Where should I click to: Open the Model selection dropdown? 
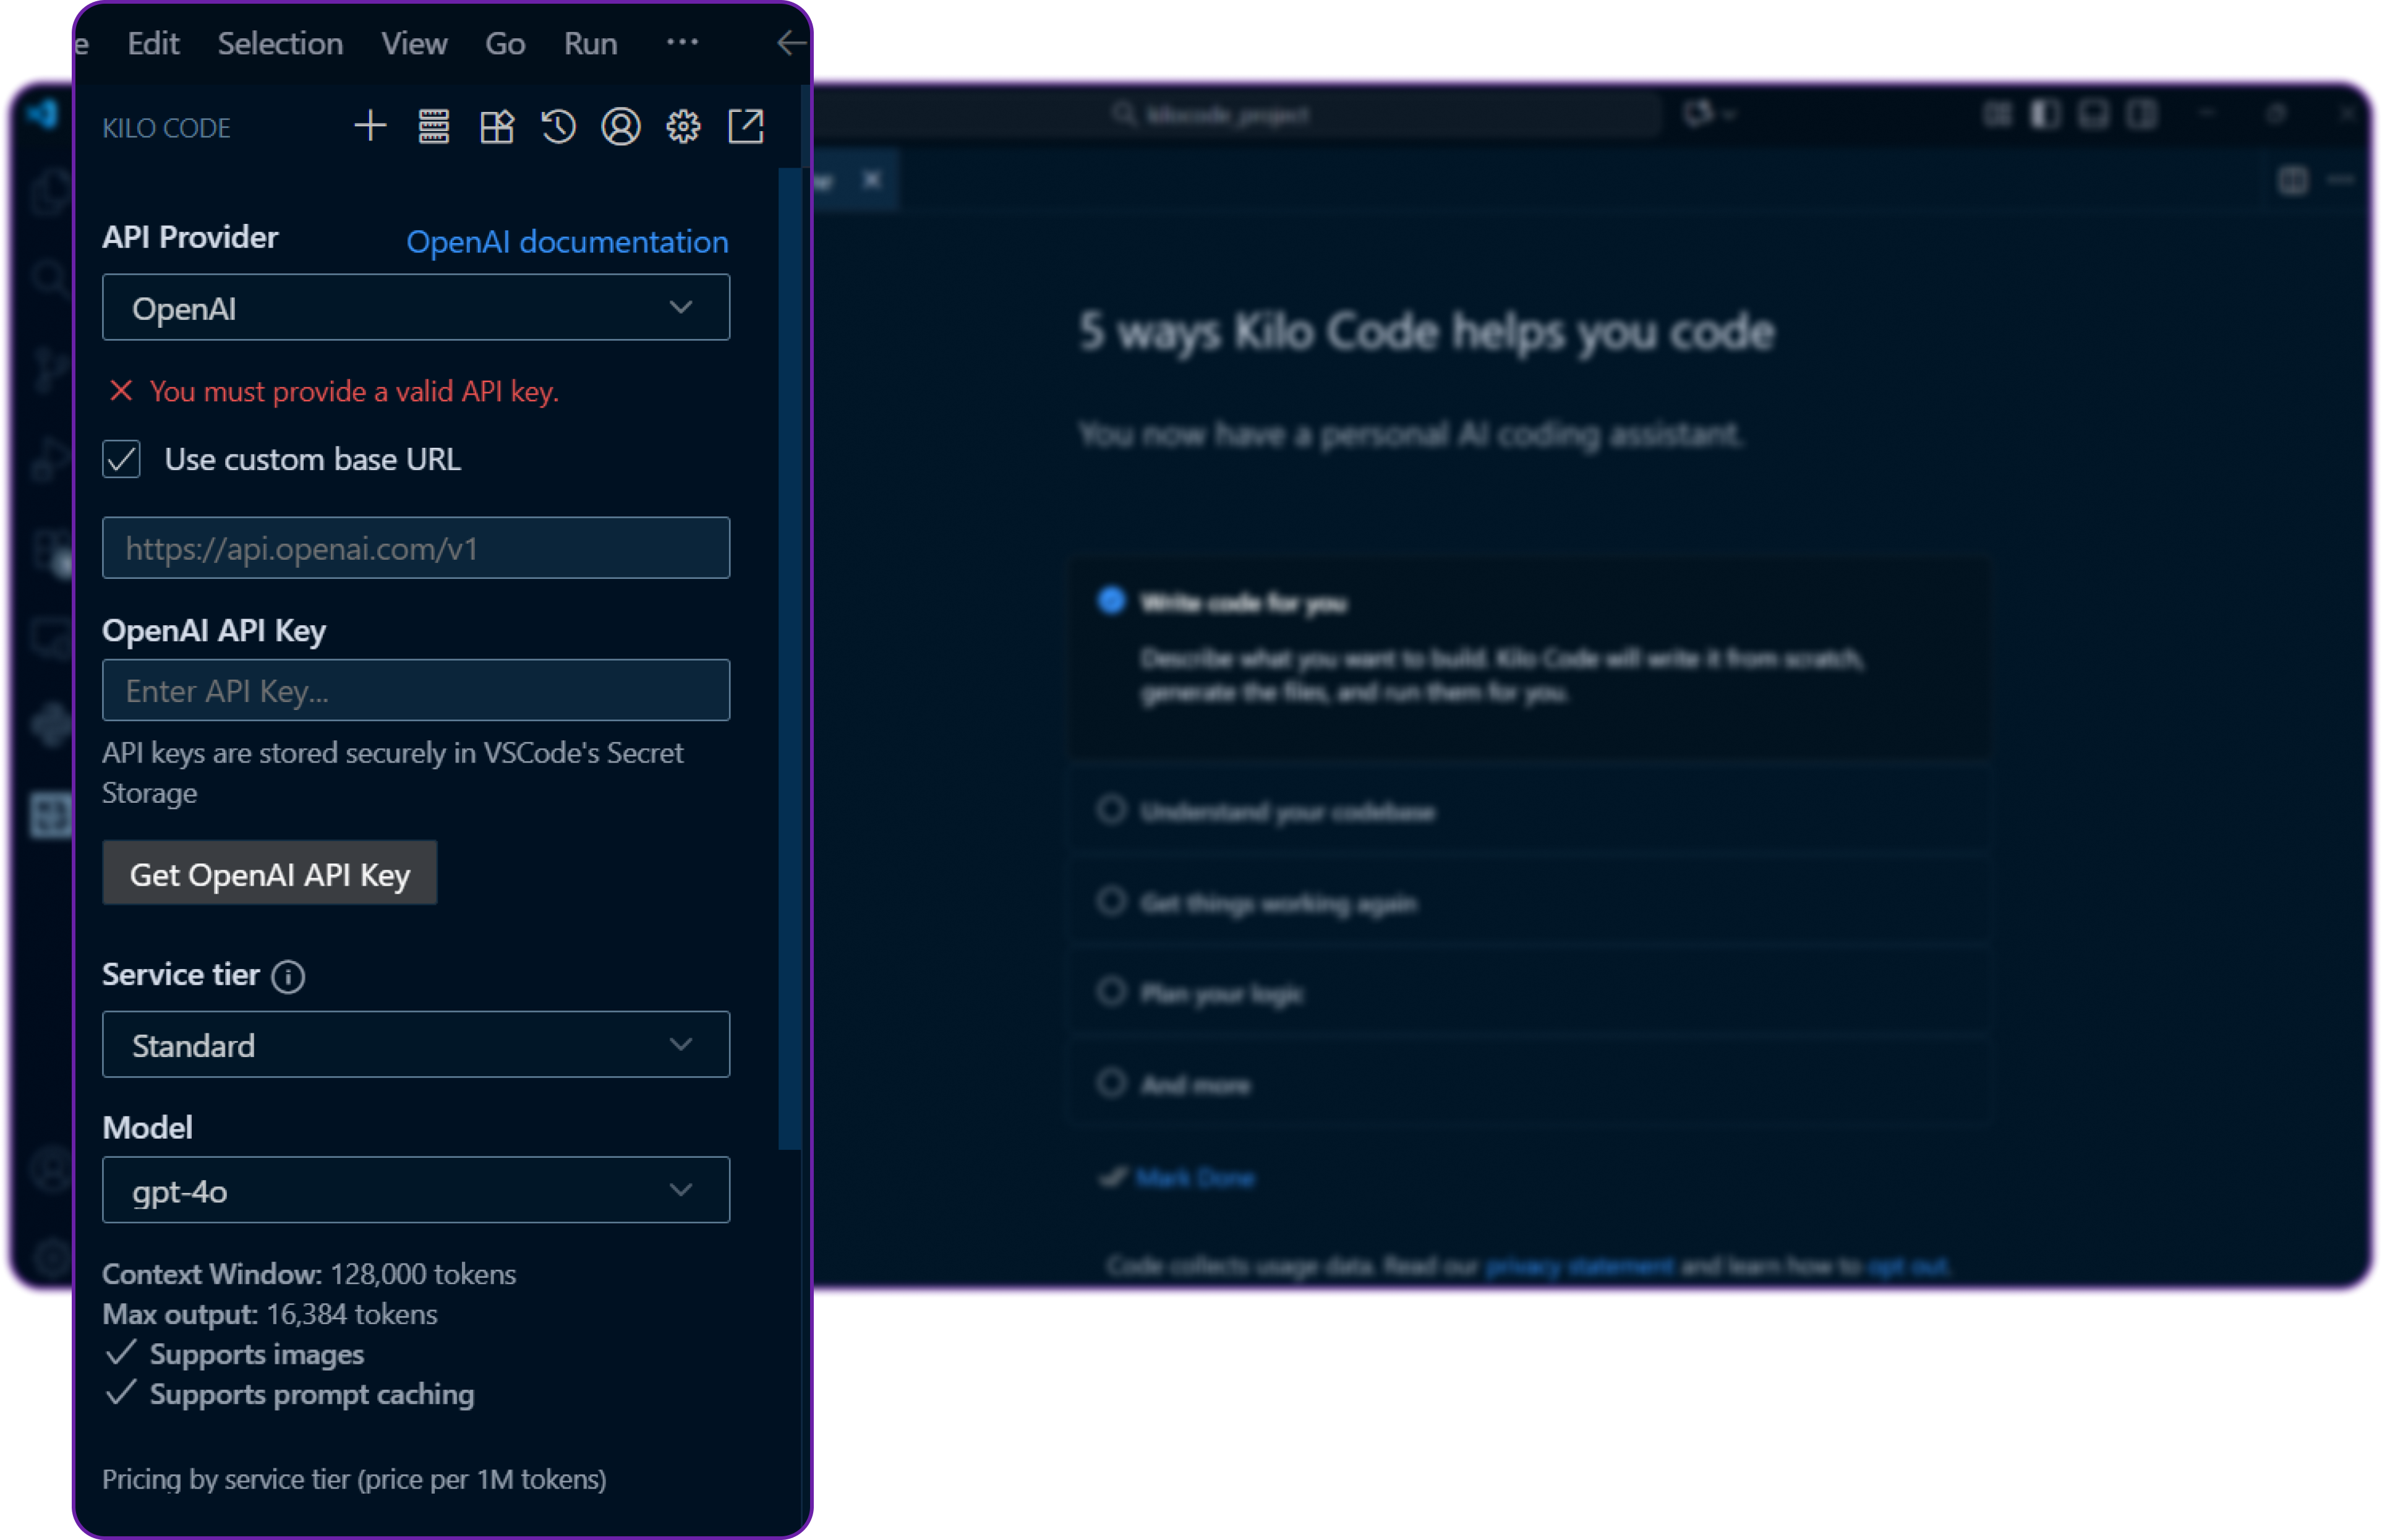[416, 1190]
